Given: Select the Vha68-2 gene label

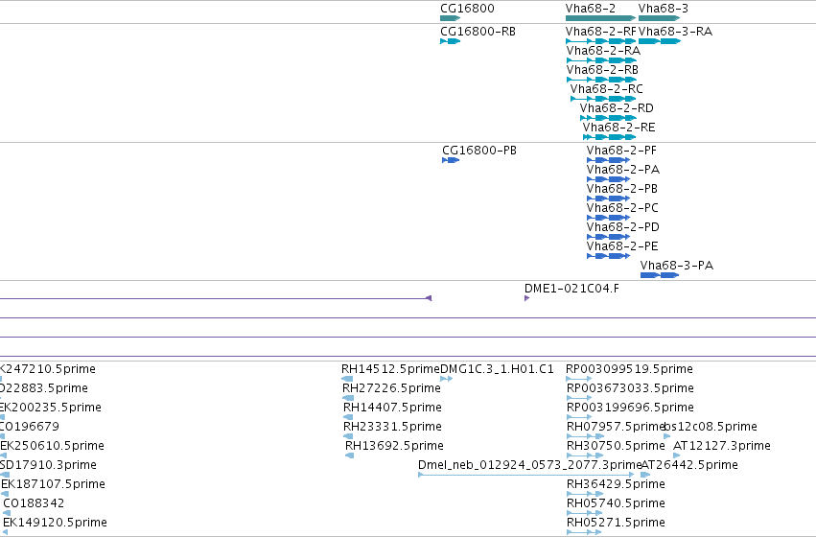Looking at the screenshot, I should coord(591,9).
